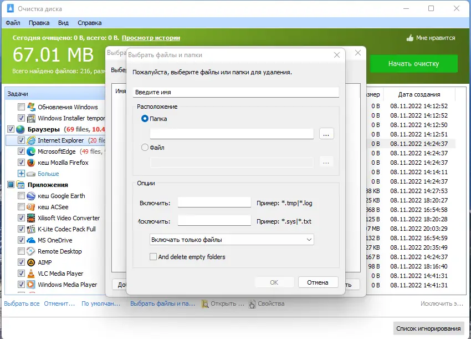Screen dimensions: 471x339
Task: Expand the 'Больше' browsers list
Action: point(21,174)
